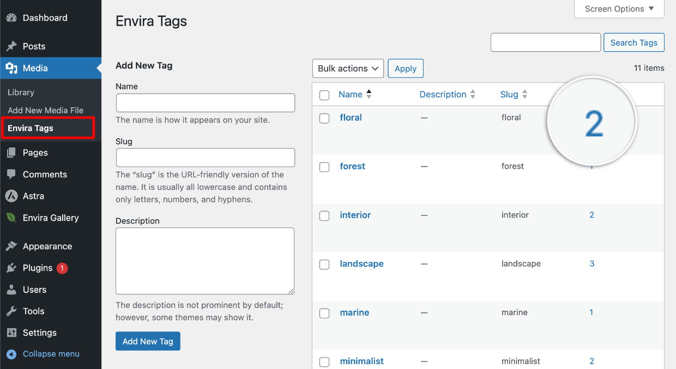
Task: Click the '11 items' count text
Action: pos(649,68)
